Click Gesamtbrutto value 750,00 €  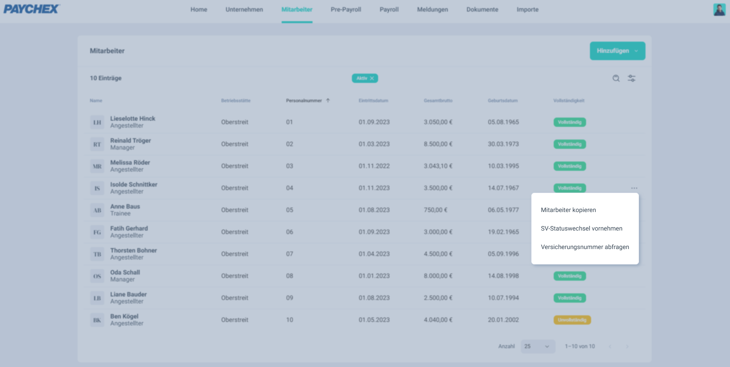435,210
